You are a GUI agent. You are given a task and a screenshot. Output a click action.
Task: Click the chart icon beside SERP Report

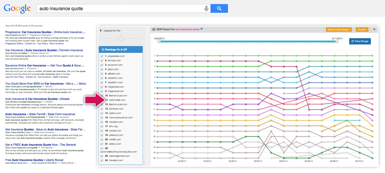tap(154, 29)
